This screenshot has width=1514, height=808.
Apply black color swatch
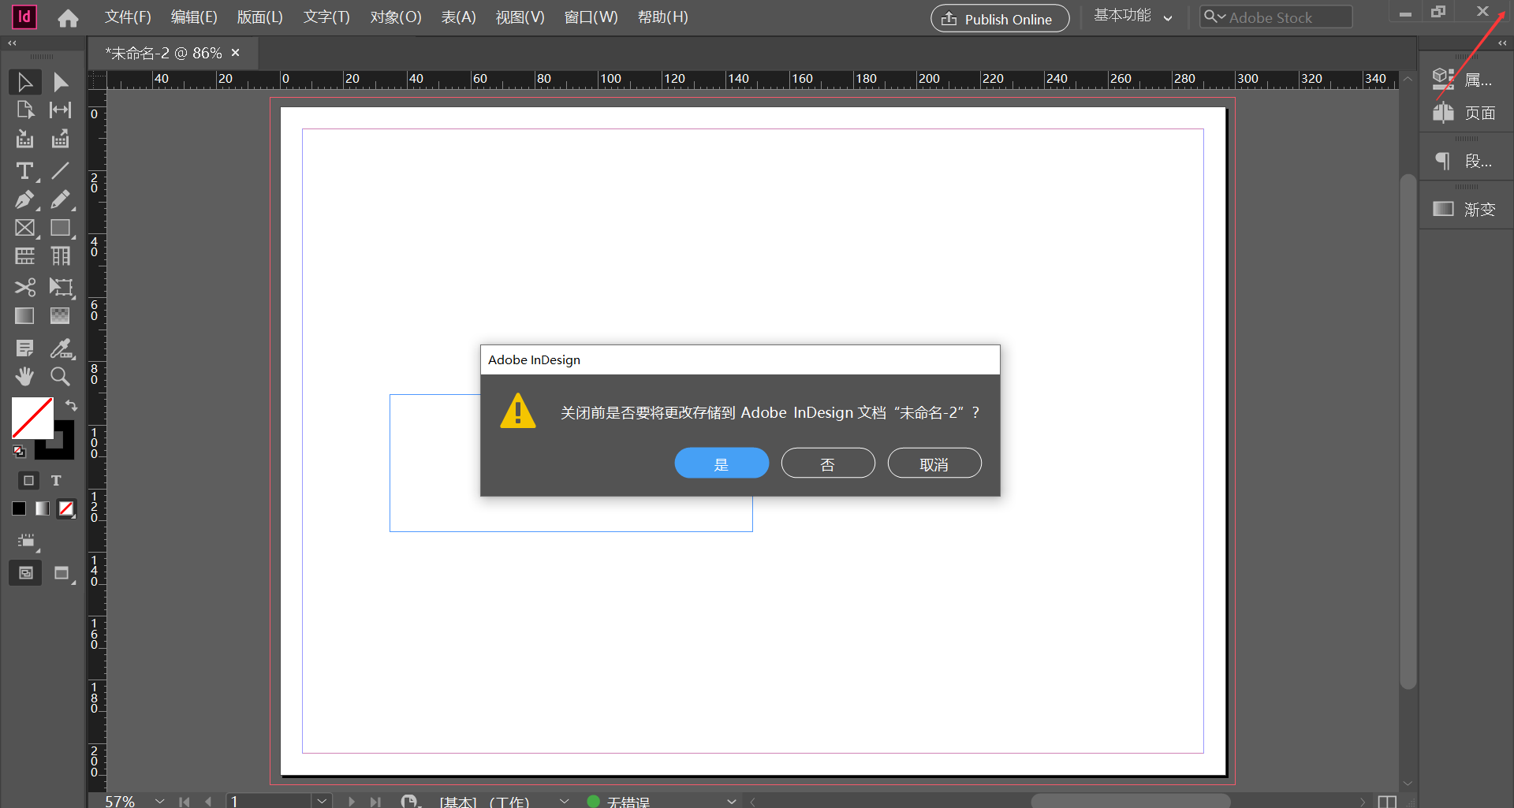point(19,508)
